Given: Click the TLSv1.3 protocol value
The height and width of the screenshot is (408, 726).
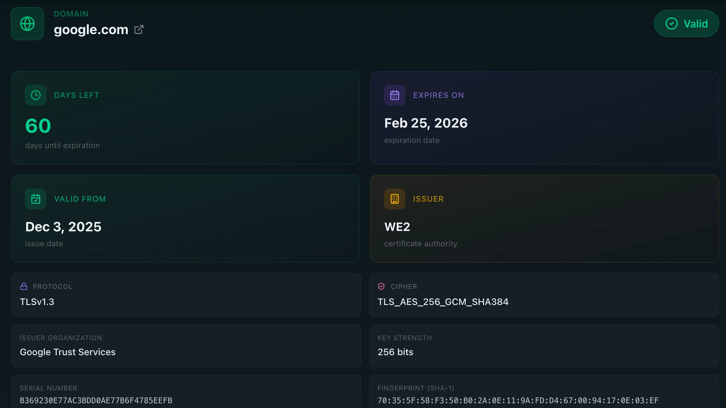Looking at the screenshot, I should tap(37, 302).
